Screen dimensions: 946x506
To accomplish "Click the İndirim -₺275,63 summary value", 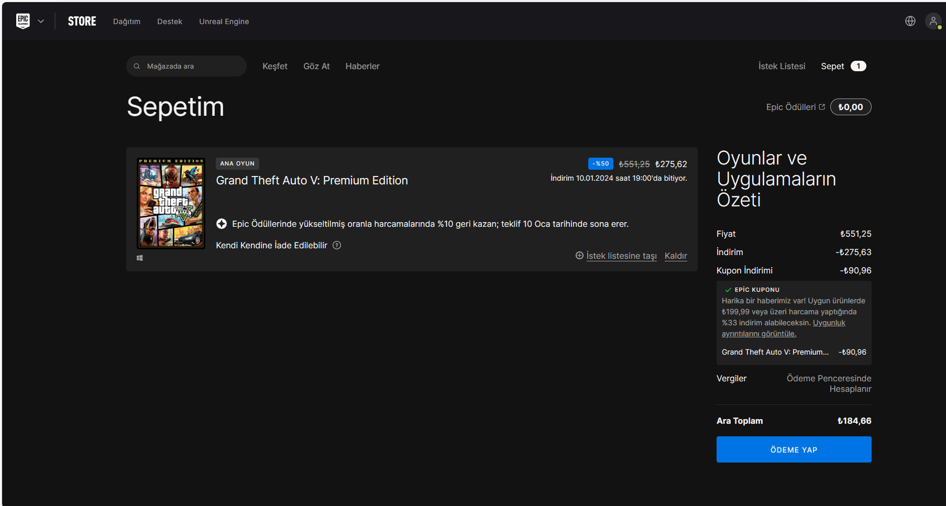I will (853, 252).
